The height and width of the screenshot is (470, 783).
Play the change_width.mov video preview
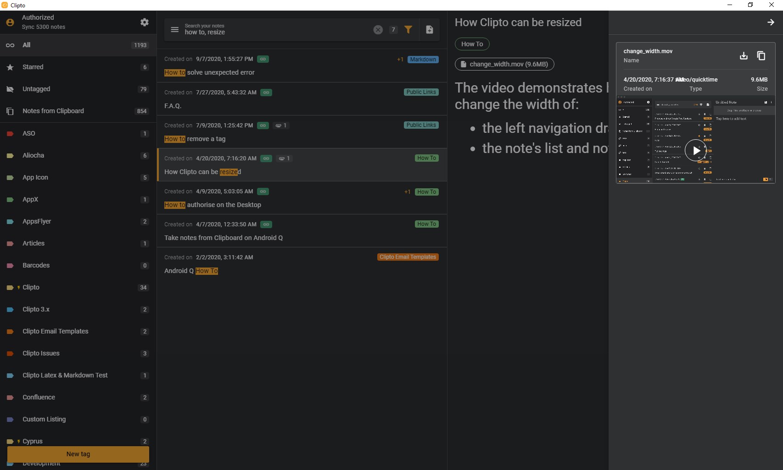(x=695, y=150)
